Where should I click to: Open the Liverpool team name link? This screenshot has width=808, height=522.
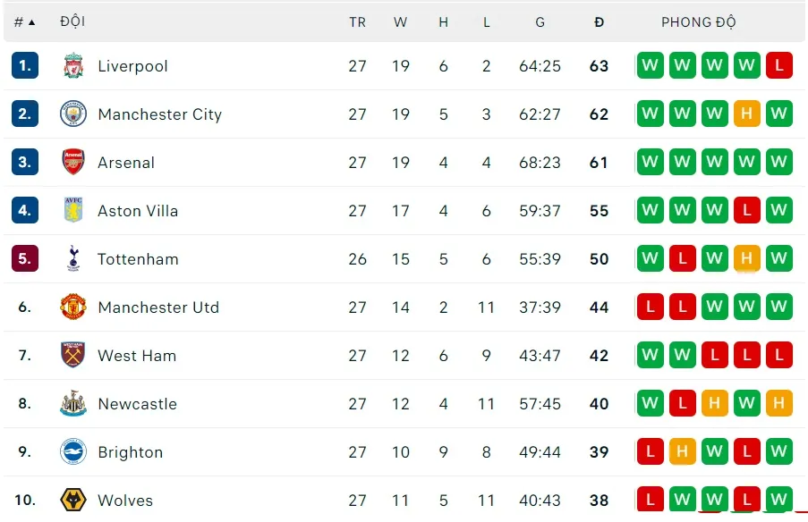pyautogui.click(x=132, y=66)
